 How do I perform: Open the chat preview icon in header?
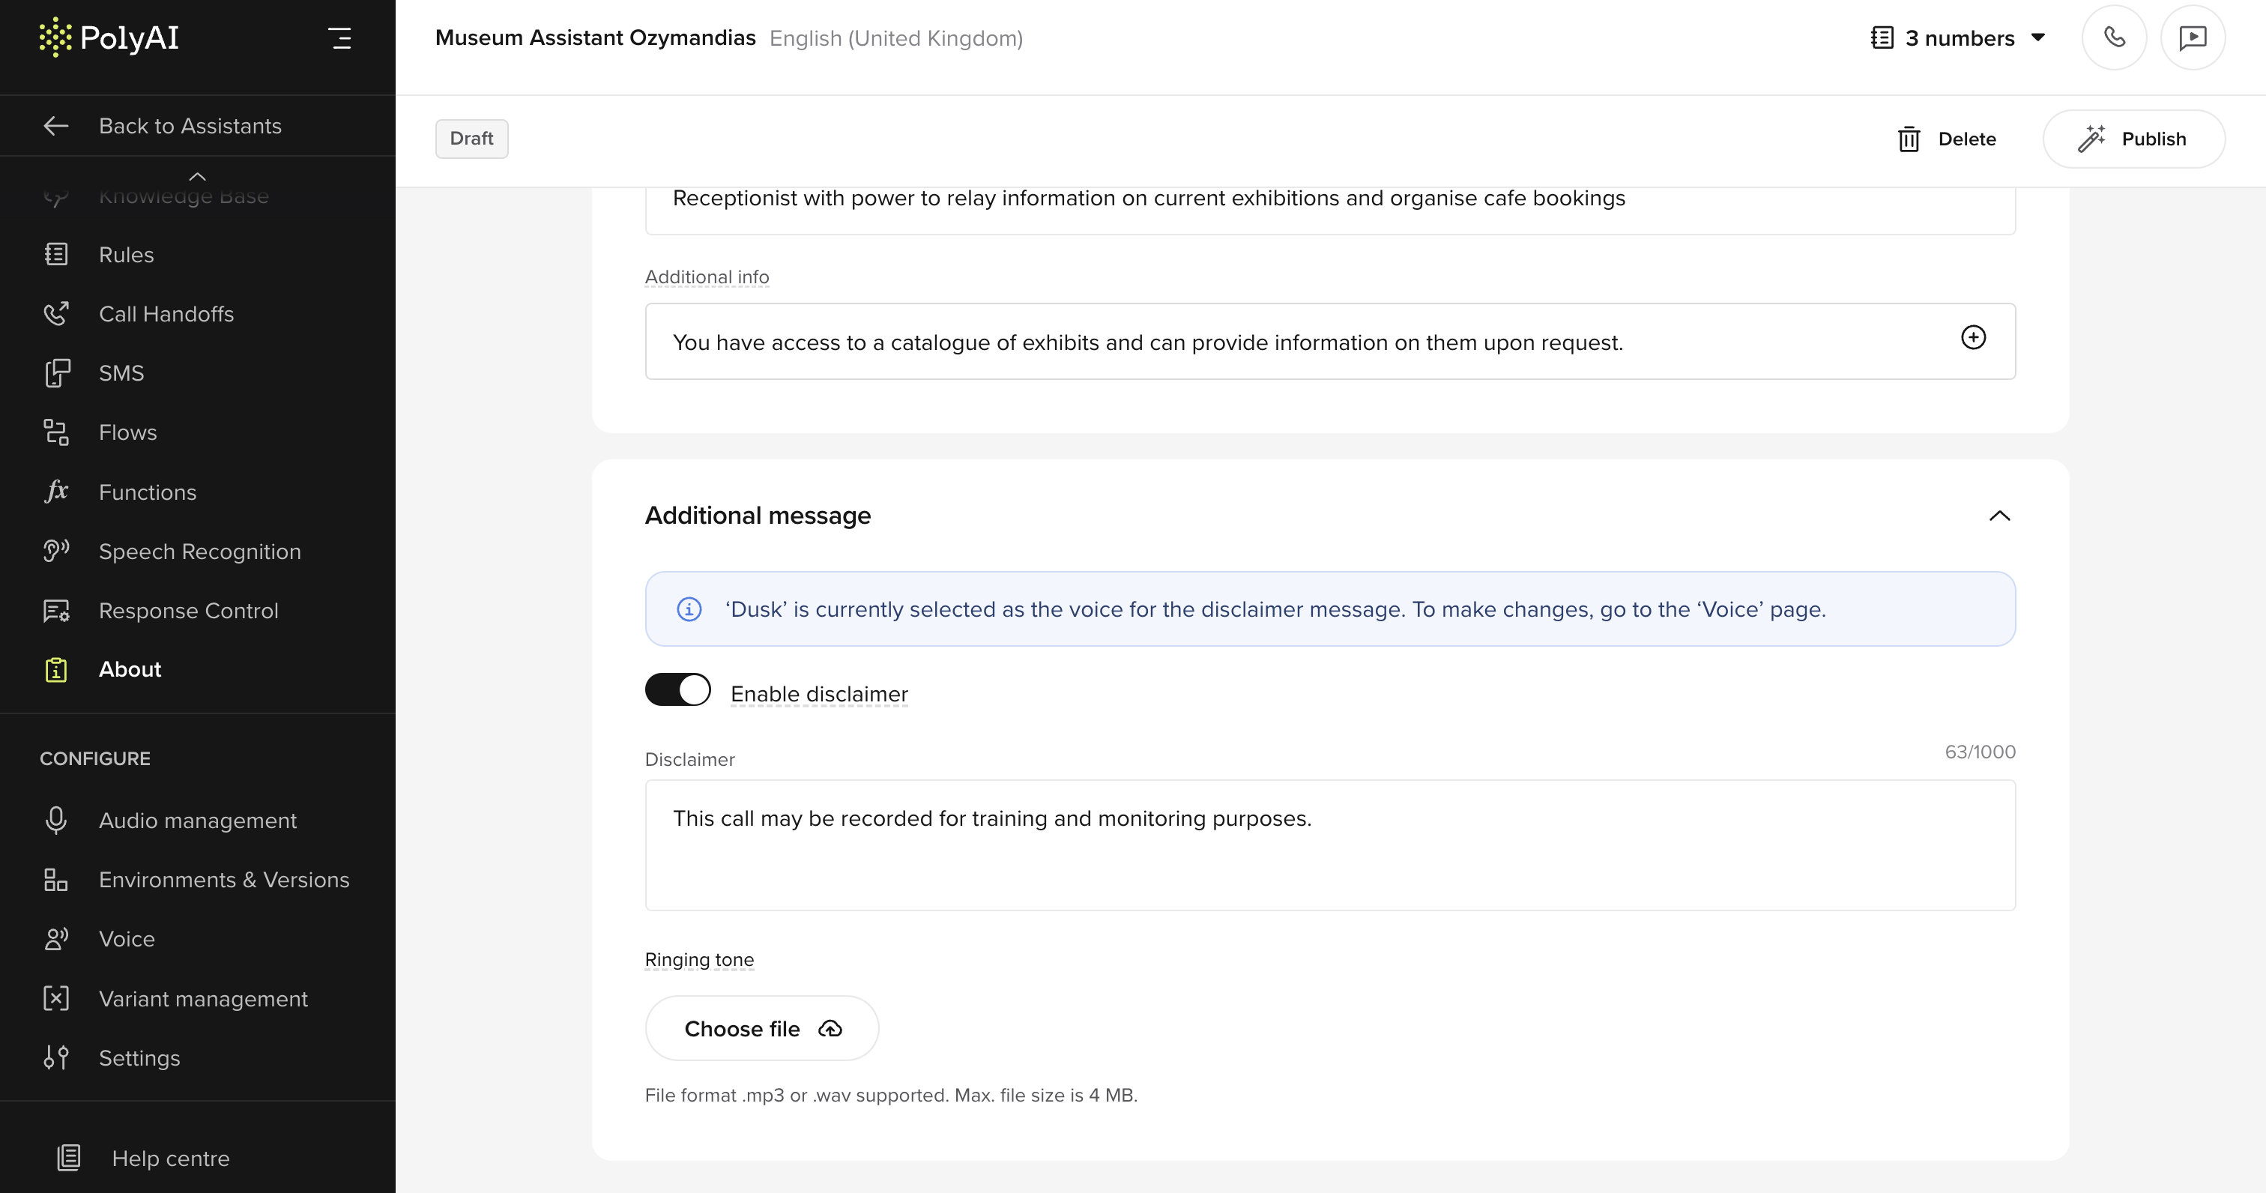2192,37
